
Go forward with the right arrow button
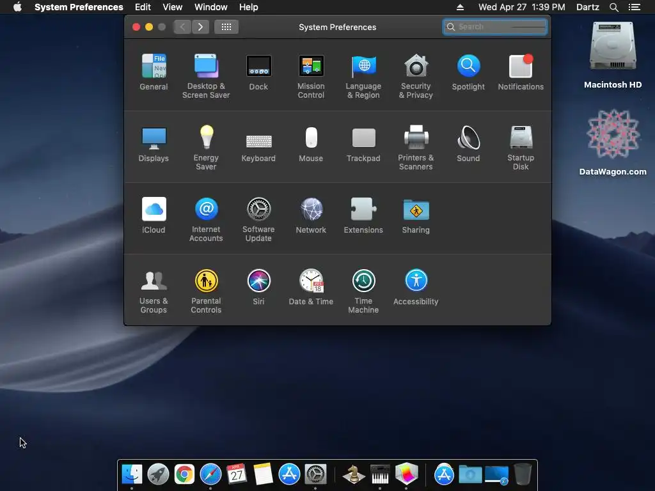click(200, 27)
